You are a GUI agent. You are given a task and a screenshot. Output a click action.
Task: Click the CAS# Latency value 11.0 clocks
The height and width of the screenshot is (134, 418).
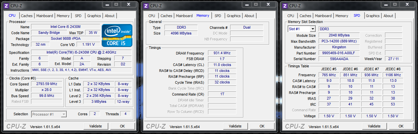tap(222, 65)
